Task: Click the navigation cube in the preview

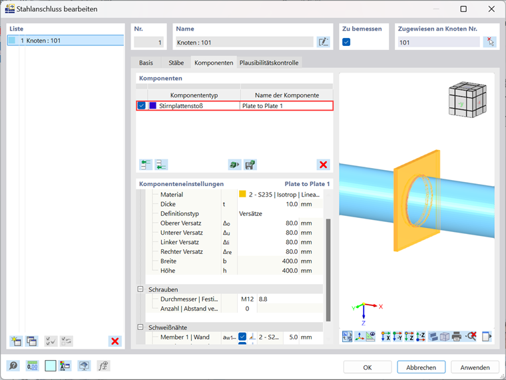Action: pos(467,99)
